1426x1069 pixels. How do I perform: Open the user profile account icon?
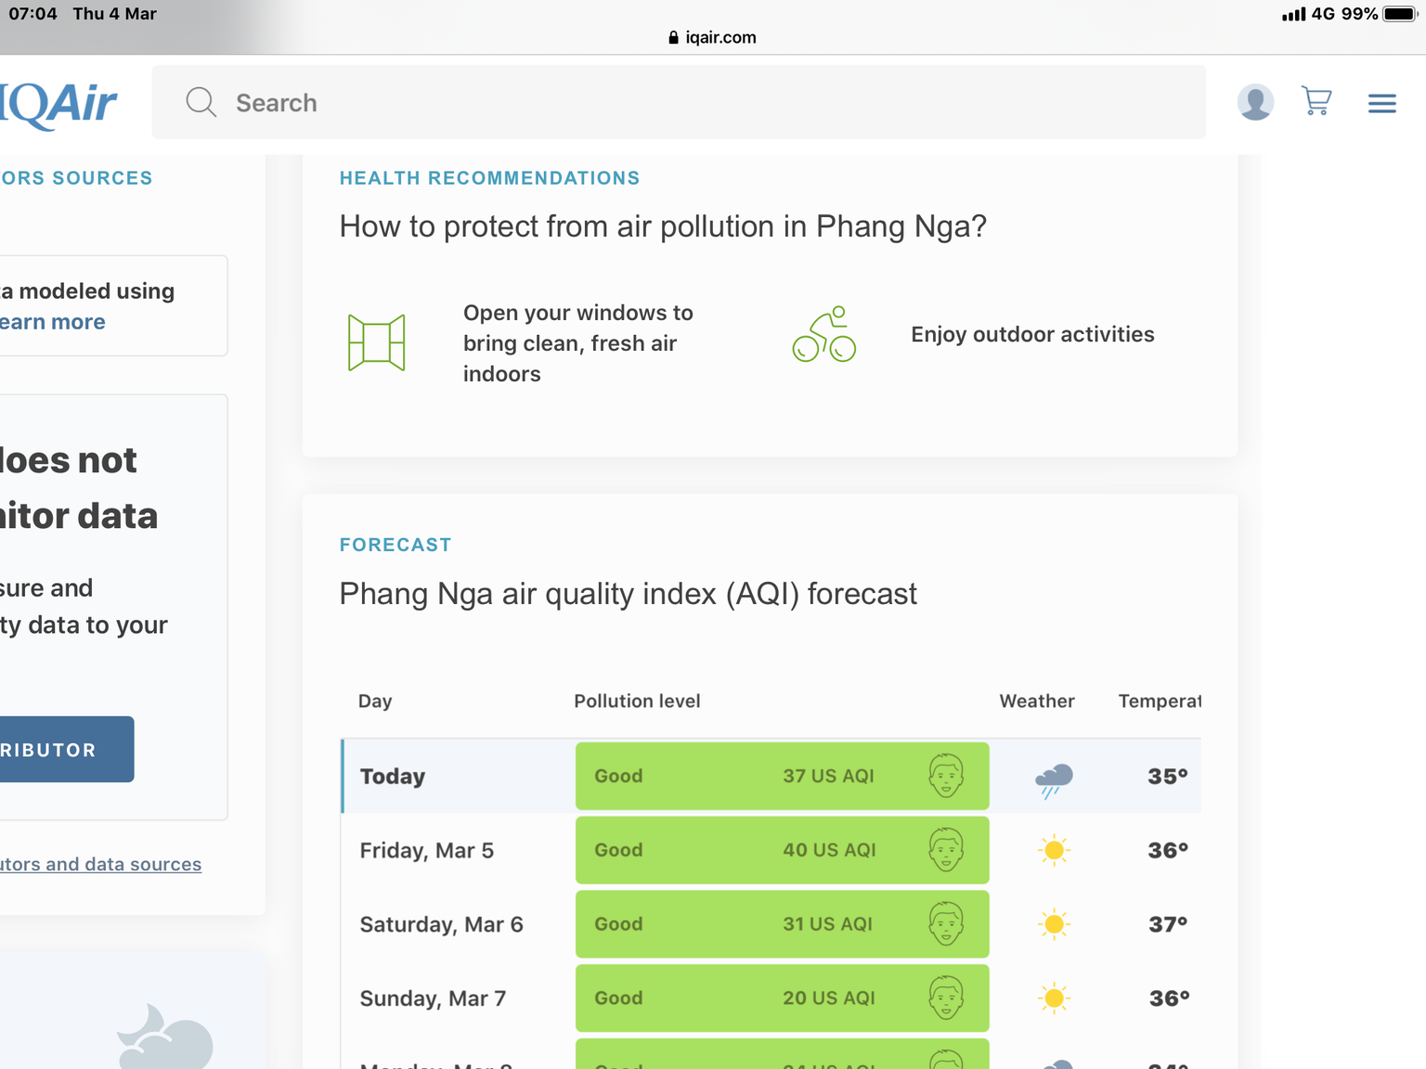(1255, 102)
